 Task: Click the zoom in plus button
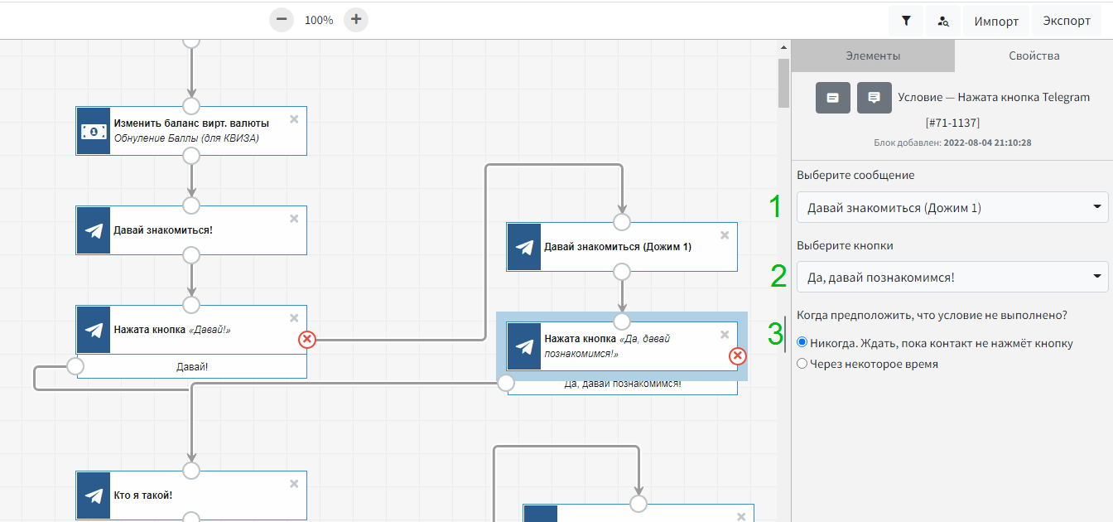(x=356, y=20)
